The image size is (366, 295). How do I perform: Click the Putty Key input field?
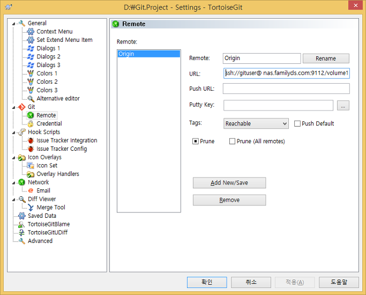(278, 106)
